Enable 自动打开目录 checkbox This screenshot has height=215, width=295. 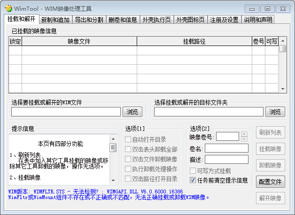[128, 139]
